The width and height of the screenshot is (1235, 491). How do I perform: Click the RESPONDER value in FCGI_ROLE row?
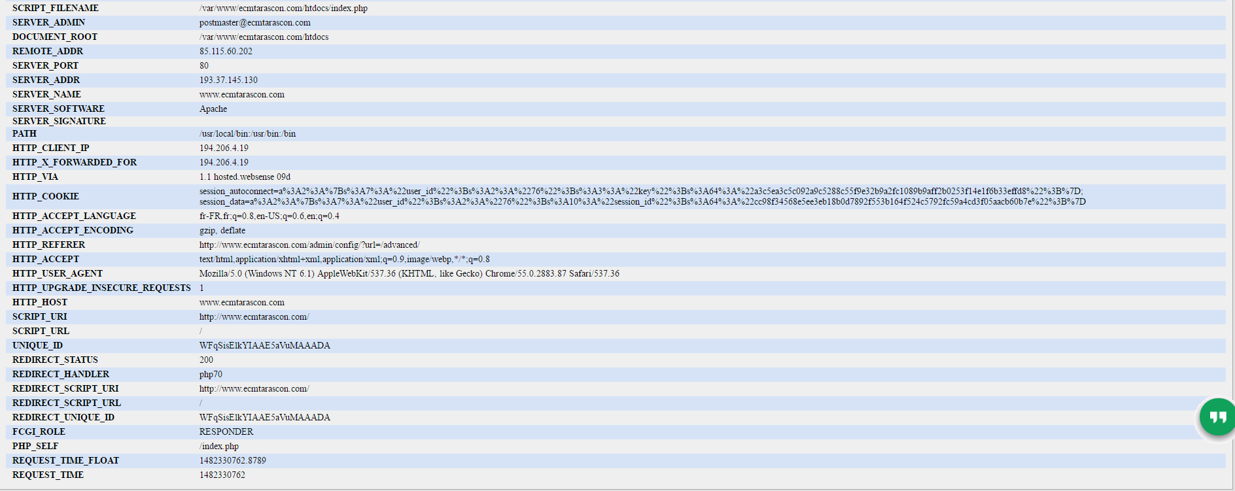coord(226,432)
